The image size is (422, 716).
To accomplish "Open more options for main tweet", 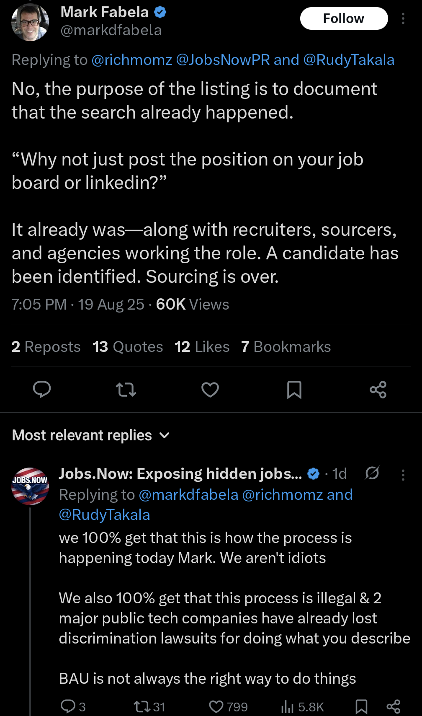I will click(403, 18).
